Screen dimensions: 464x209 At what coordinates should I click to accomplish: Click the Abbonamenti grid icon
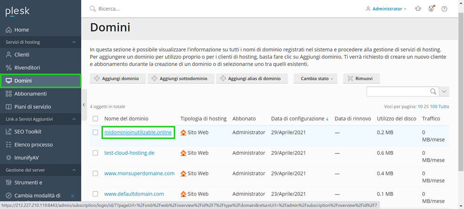click(8, 94)
